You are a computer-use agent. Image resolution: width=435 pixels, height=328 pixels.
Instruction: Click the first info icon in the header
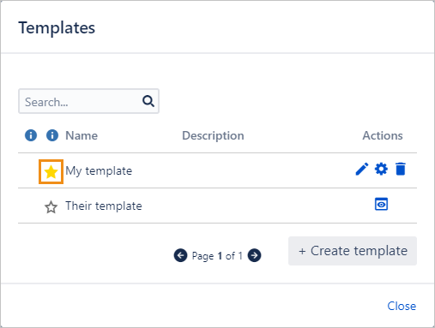tap(31, 135)
